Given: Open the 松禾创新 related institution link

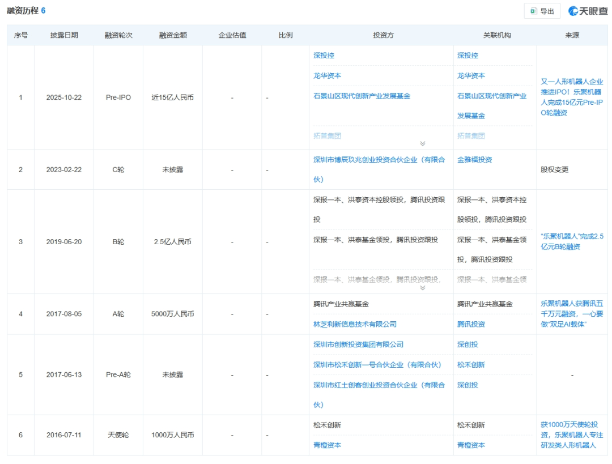Looking at the screenshot, I should pyautogui.click(x=470, y=365).
